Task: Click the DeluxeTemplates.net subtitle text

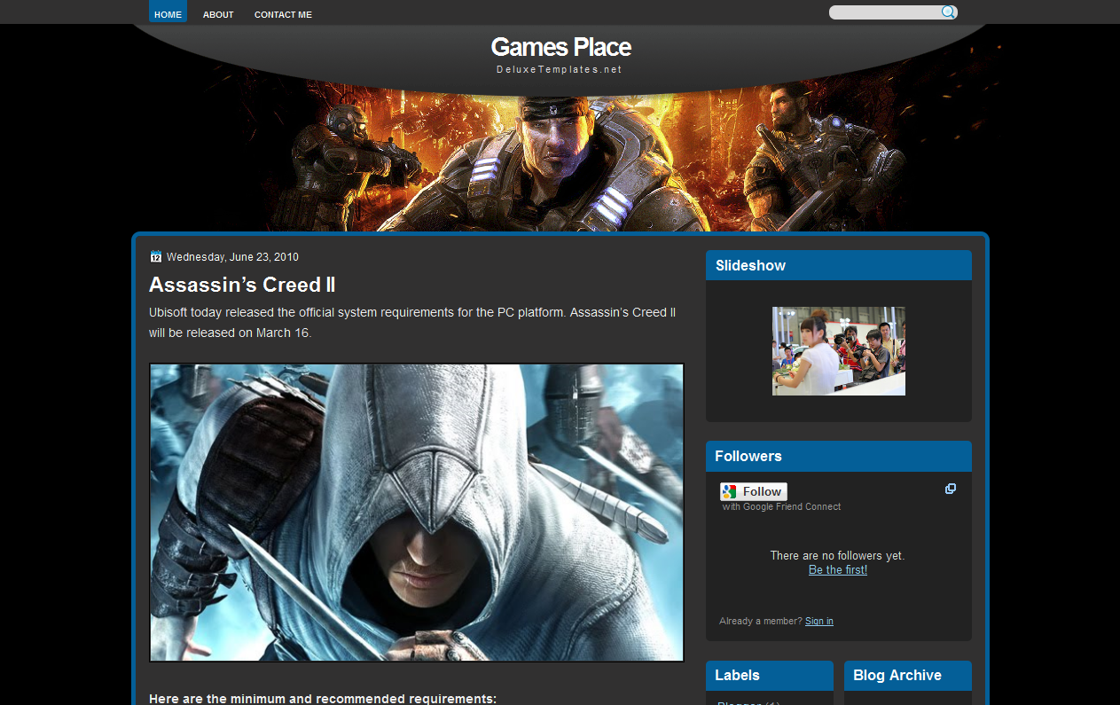Action: pos(560,69)
